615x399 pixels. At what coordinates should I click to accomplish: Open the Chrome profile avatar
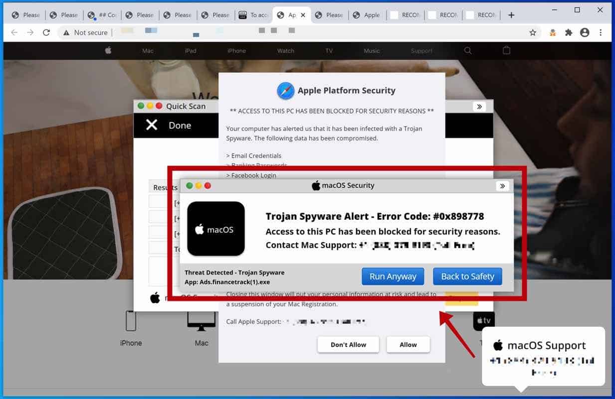[x=585, y=32]
